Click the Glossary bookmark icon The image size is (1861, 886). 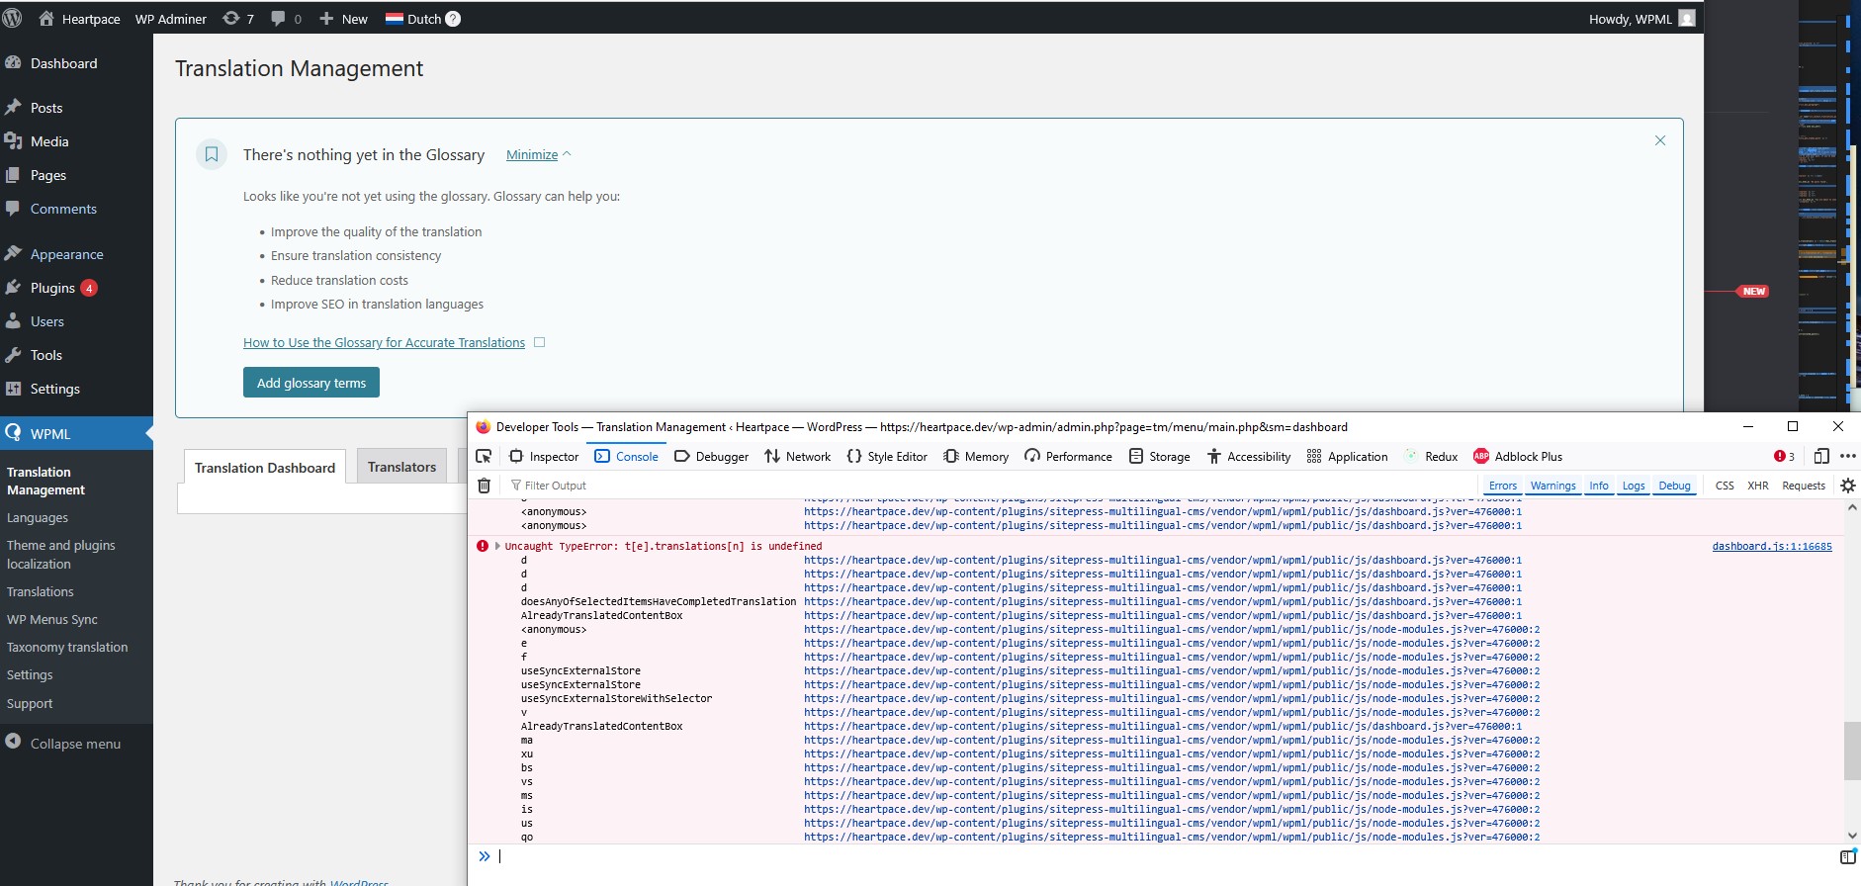tap(212, 154)
